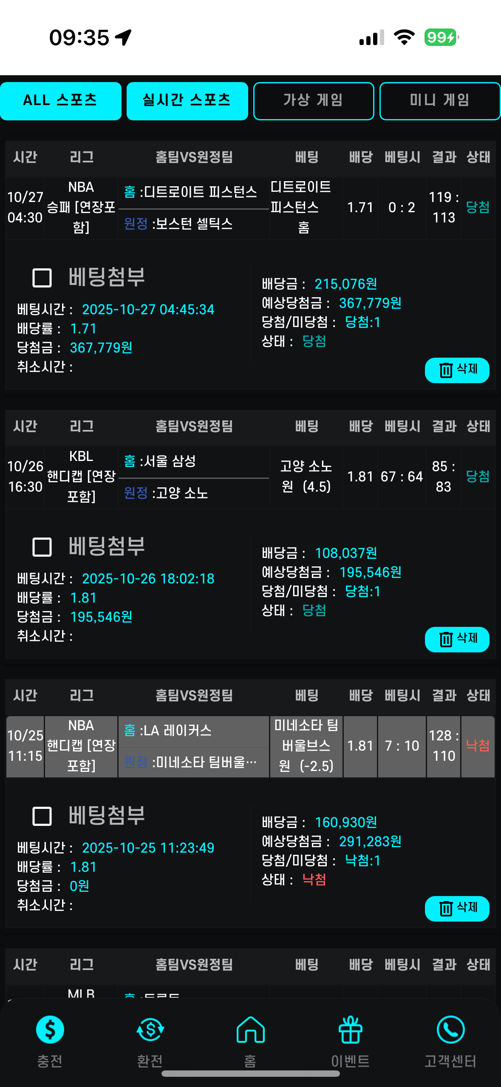Tap the battery indicator in status bar
This screenshot has width=501, height=1087.
tap(441, 37)
